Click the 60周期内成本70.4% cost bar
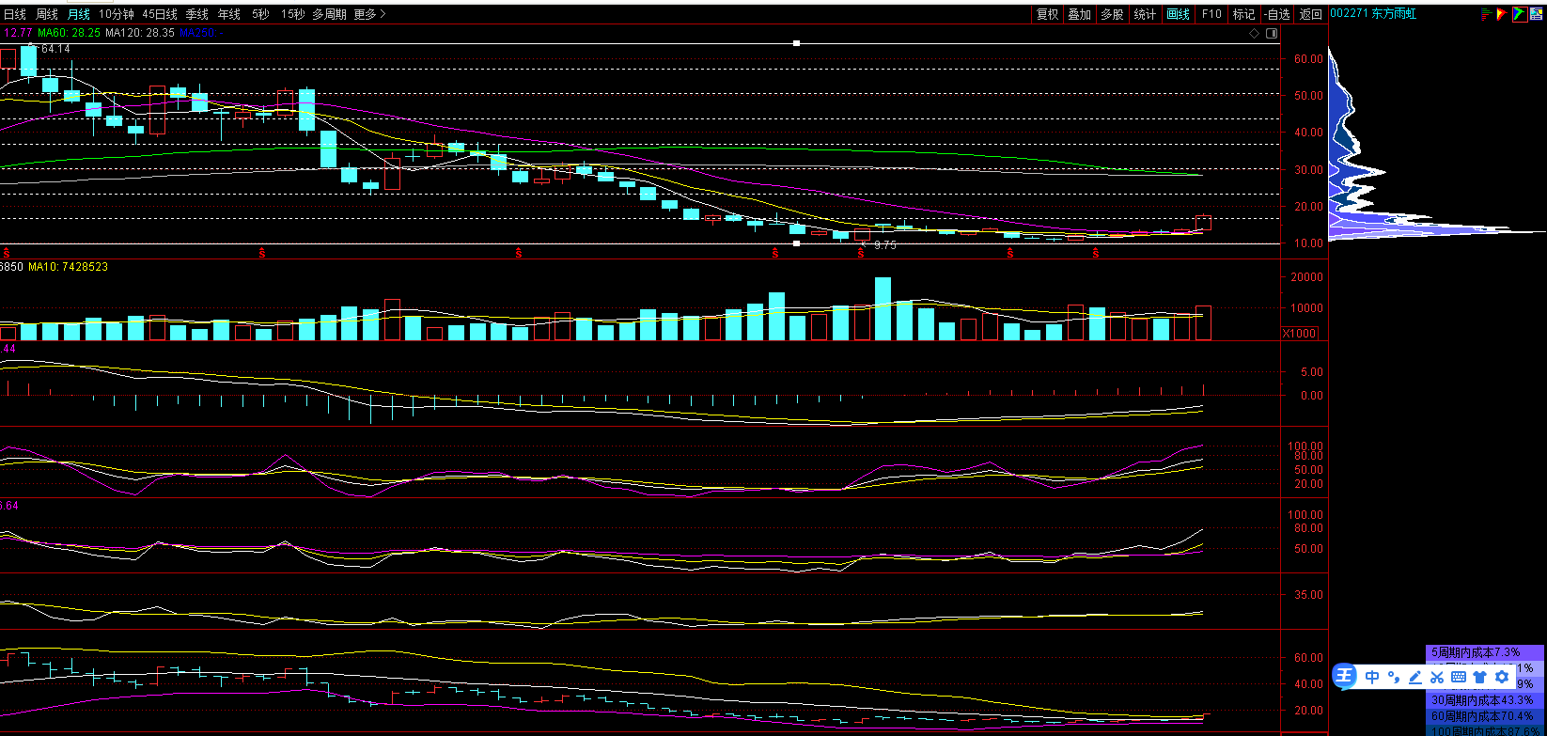The image size is (1547, 736). [x=1487, y=716]
